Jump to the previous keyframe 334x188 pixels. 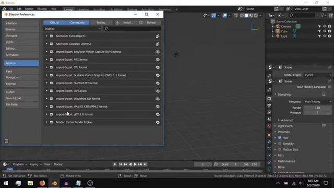[125, 164]
